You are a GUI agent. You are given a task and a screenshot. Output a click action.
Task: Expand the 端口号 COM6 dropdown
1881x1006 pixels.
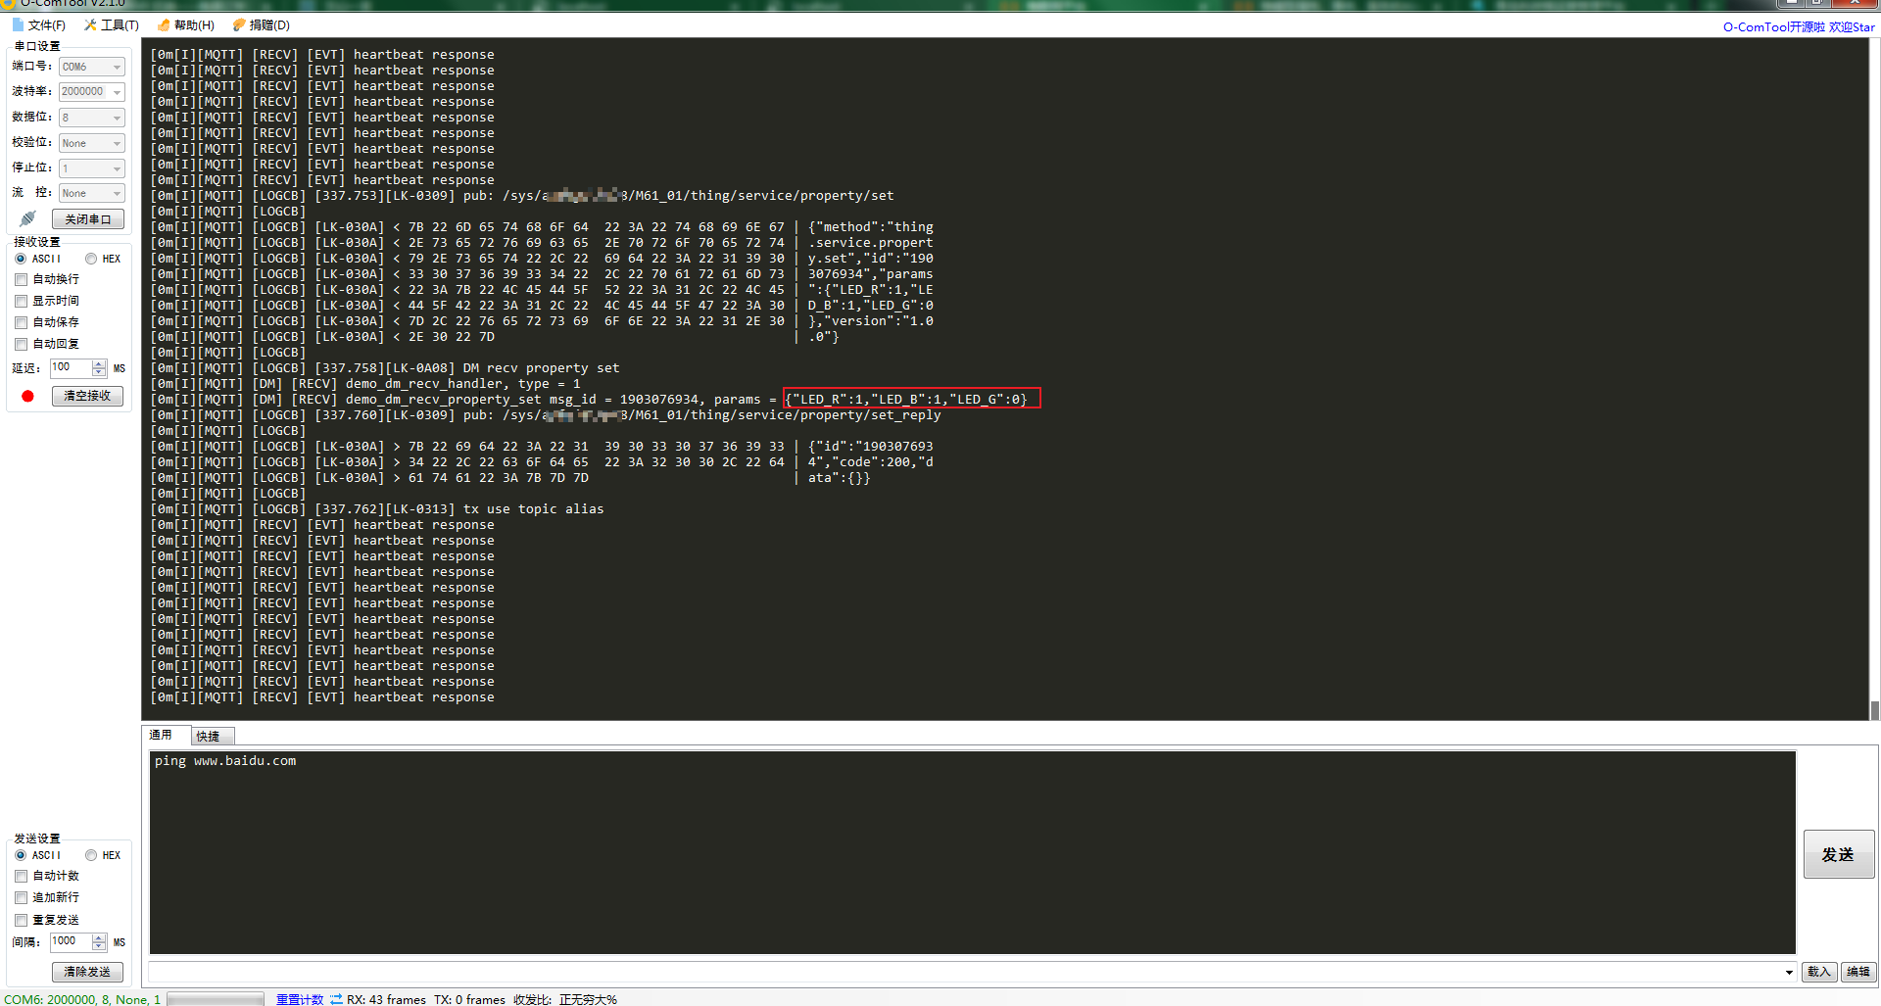pyautogui.click(x=117, y=67)
